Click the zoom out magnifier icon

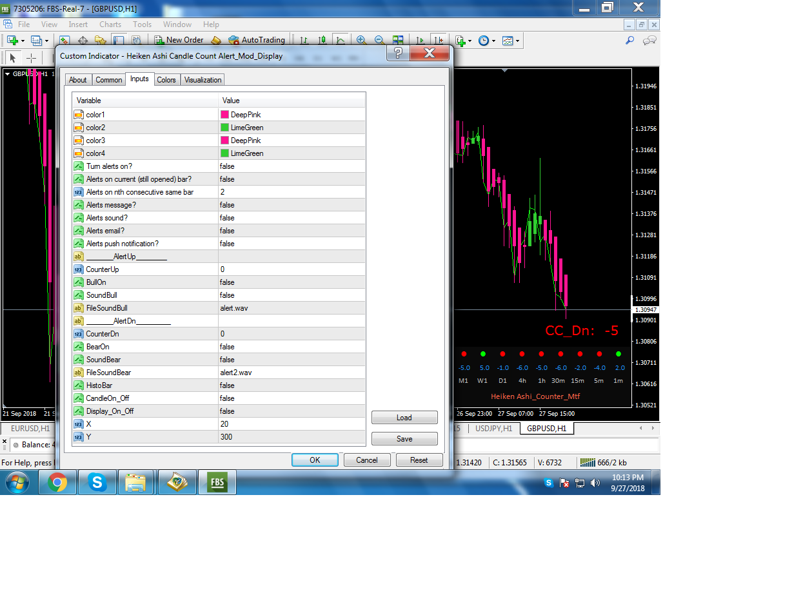tap(379, 40)
